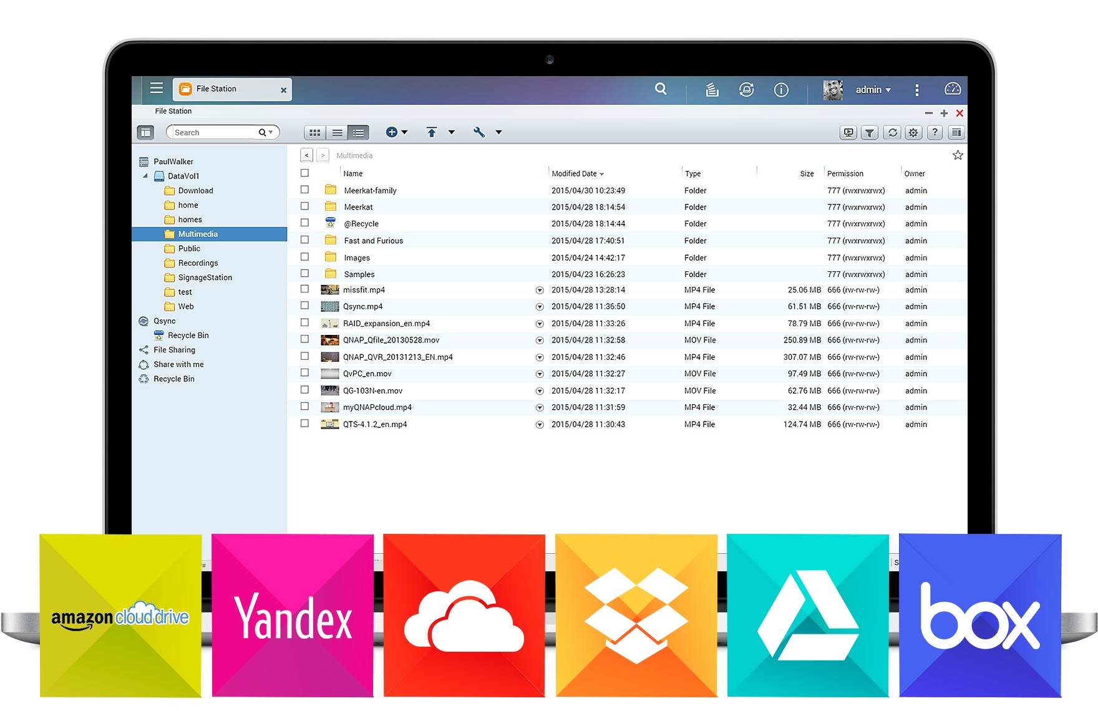
Task: Open the Fast and Furious folder
Action: (x=373, y=241)
